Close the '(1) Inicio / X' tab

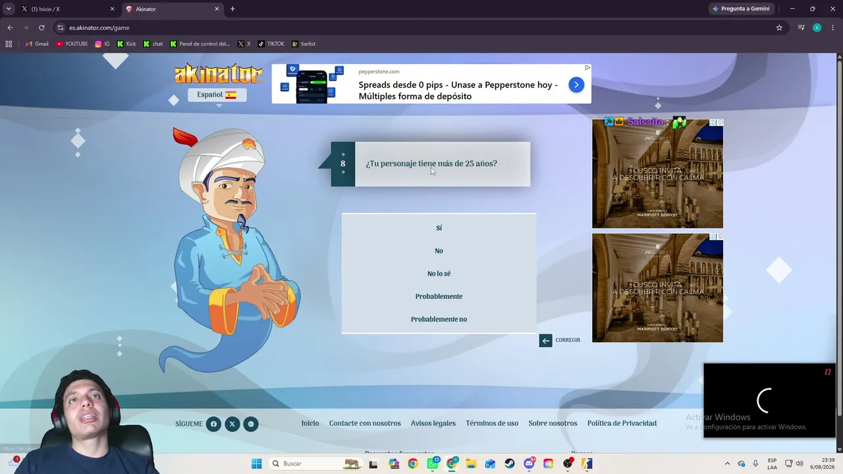point(112,9)
